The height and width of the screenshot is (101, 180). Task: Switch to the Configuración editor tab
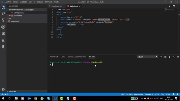tap(57, 6)
